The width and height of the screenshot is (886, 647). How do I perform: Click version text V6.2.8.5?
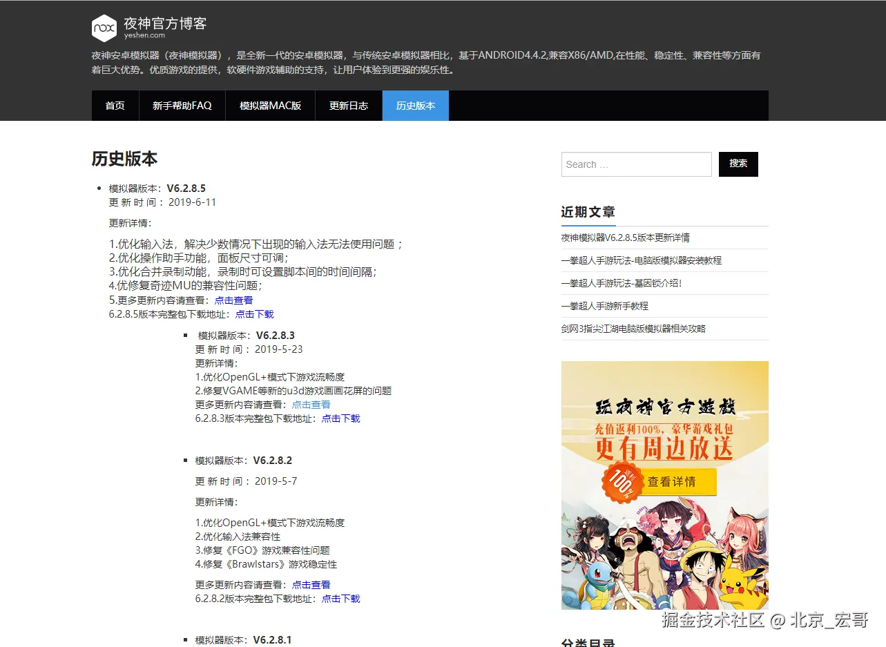point(186,189)
